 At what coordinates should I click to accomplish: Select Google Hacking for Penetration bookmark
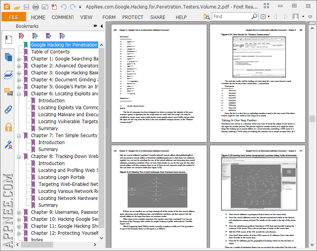(x=64, y=45)
